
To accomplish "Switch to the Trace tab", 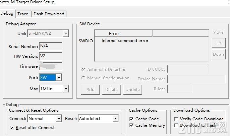I will [23, 14].
